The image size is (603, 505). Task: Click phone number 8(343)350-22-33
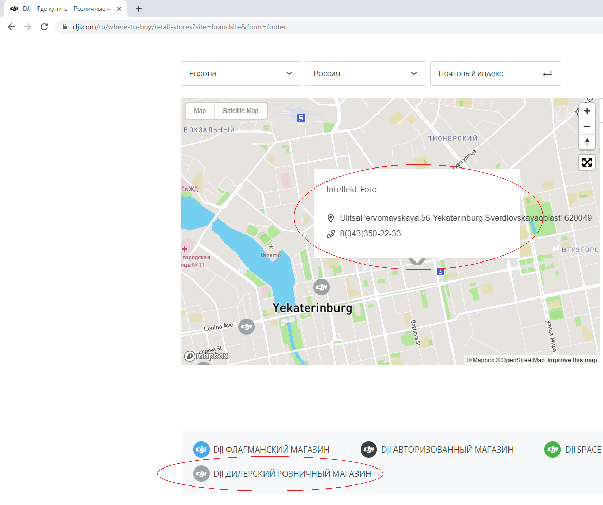[370, 233]
